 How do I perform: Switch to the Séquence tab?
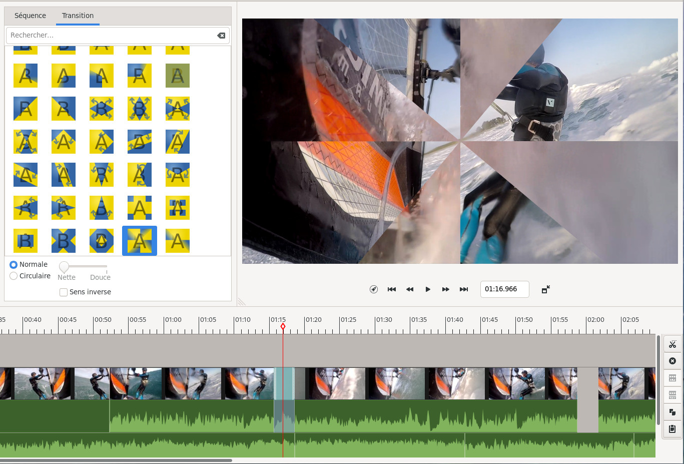click(x=30, y=16)
